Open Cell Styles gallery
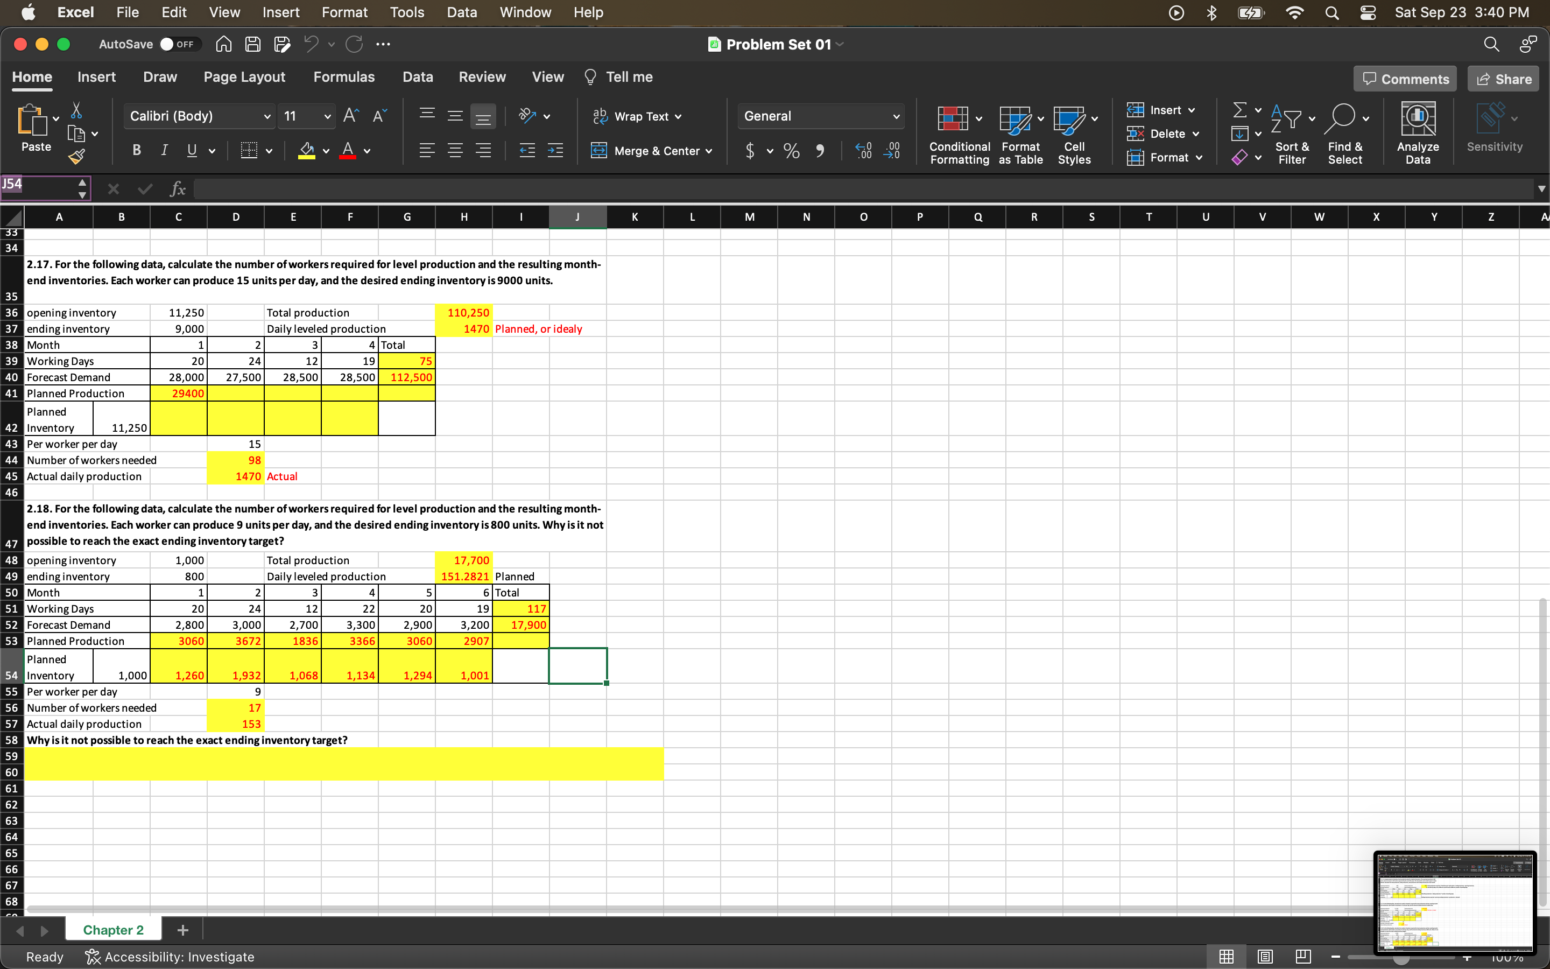 click(x=1074, y=131)
